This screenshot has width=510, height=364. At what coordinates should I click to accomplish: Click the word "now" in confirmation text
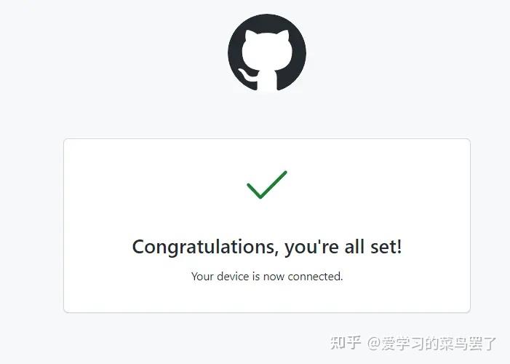[274, 277]
